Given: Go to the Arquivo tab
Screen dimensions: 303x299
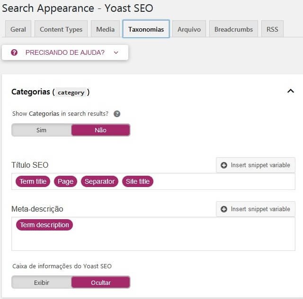Looking at the screenshot, I should click(x=189, y=29).
